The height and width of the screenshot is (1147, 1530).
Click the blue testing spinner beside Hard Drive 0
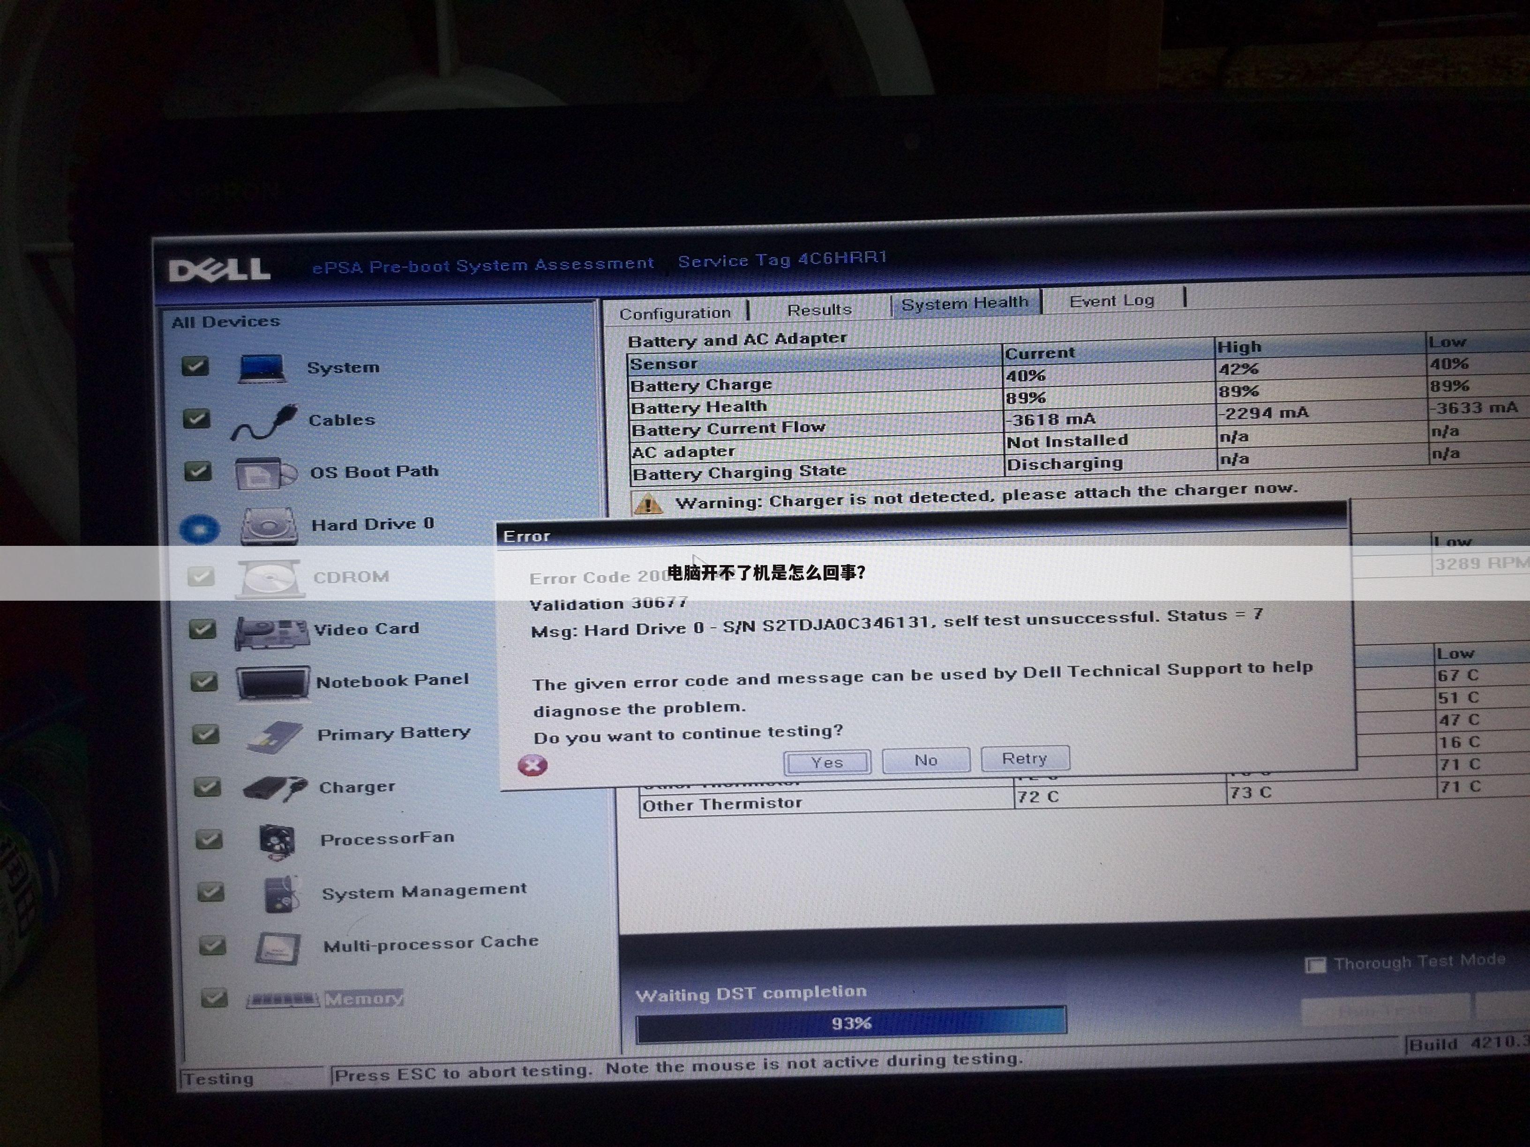[199, 529]
